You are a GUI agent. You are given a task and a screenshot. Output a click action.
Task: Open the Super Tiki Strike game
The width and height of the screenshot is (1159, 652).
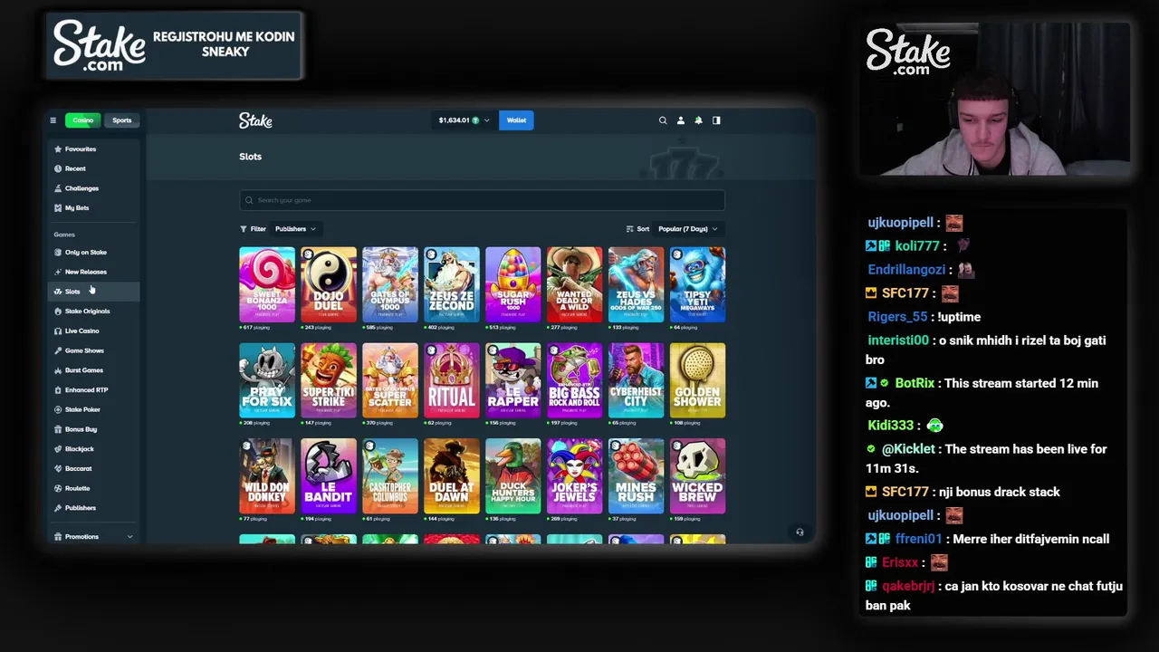(329, 380)
